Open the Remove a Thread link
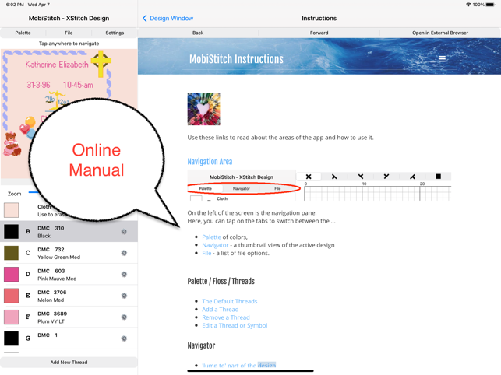This screenshot has height=375, width=501. [226, 317]
